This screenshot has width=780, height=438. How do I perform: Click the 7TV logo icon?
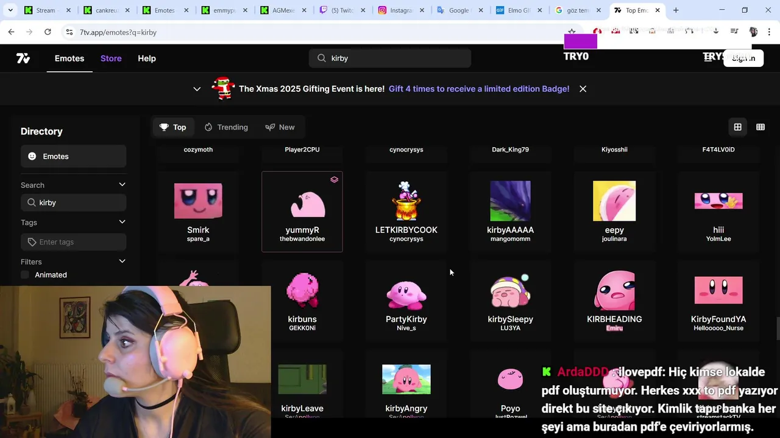23,58
